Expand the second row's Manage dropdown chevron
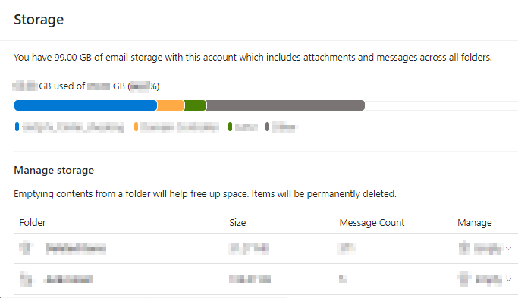The width and height of the screenshot is (518, 298). point(508,280)
